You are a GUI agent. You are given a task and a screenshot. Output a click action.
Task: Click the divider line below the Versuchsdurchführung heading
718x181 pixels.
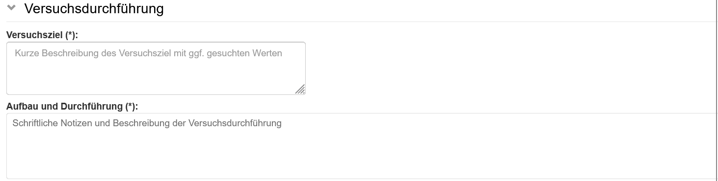(362, 22)
